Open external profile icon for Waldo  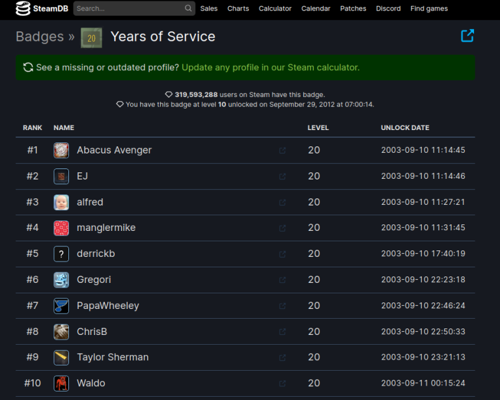282,384
